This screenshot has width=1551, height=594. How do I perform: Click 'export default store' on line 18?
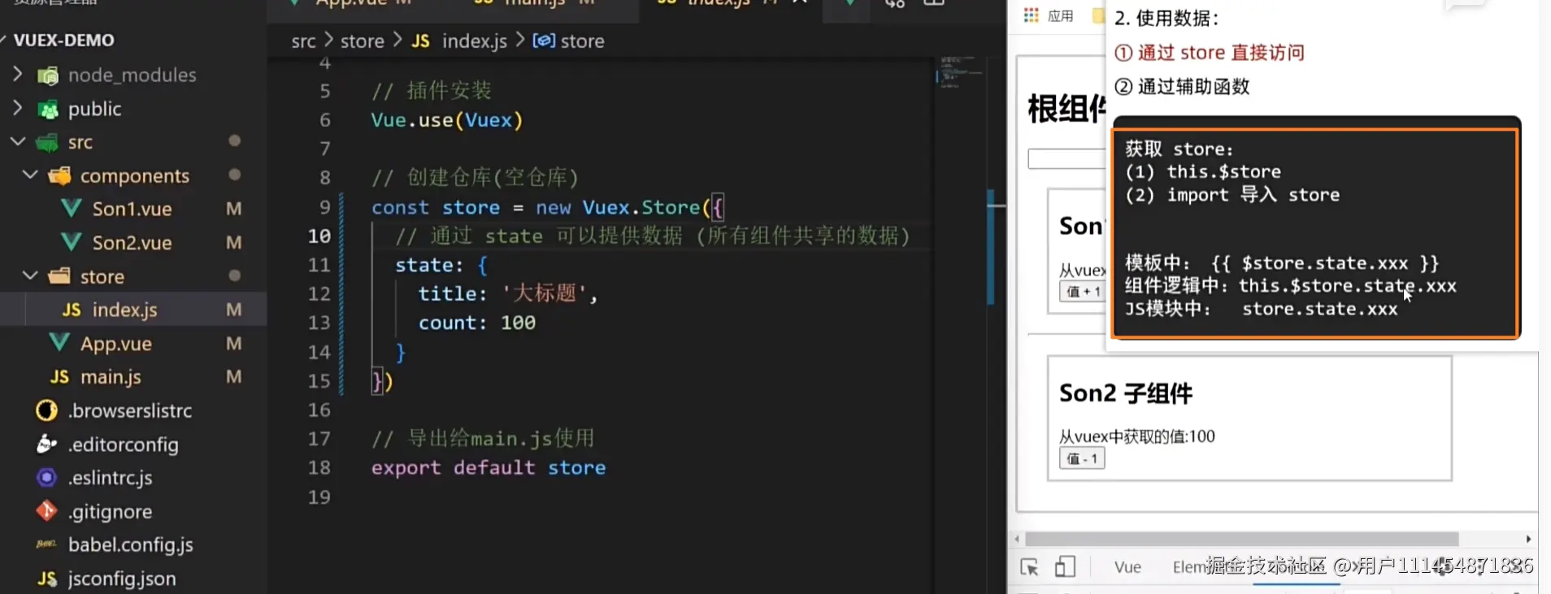pyautogui.click(x=489, y=468)
